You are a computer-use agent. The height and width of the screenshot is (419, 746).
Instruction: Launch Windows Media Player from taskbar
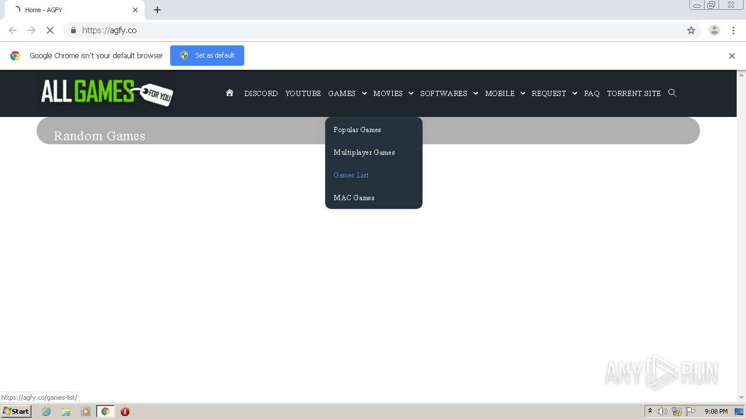[x=86, y=411]
